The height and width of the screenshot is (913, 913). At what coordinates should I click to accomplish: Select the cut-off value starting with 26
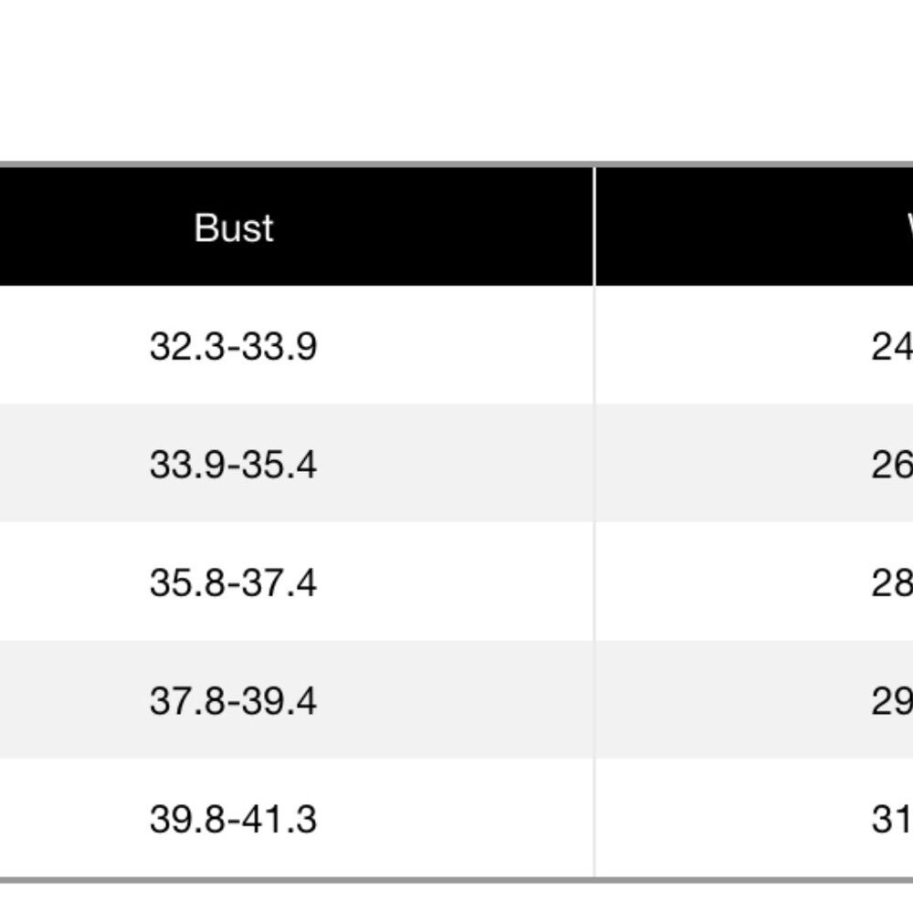[x=892, y=465]
